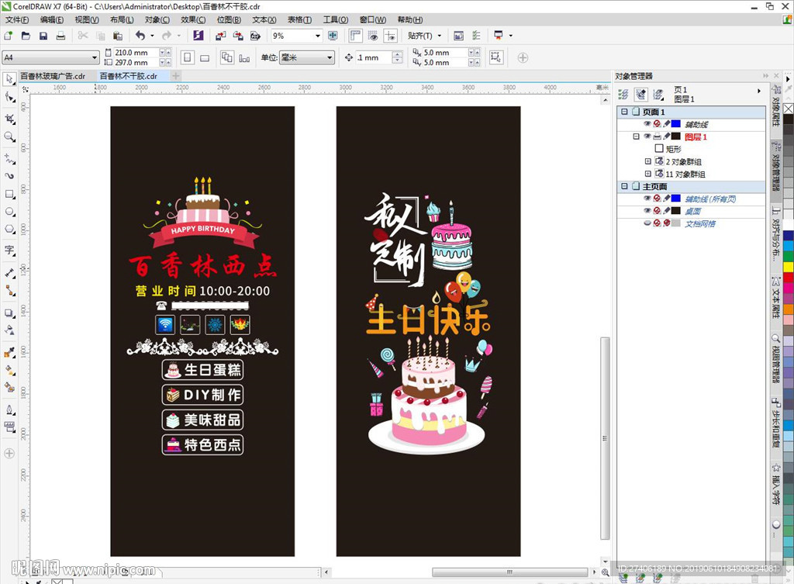Click the Print icon in toolbar

point(60,36)
